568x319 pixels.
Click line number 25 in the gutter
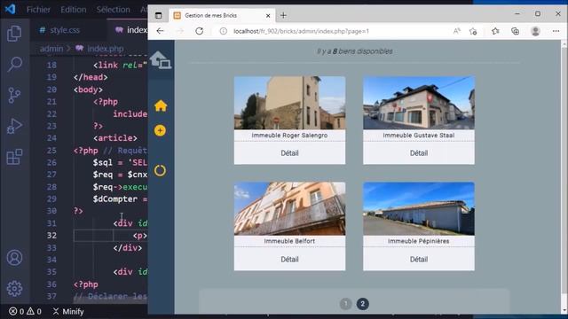click(51, 151)
